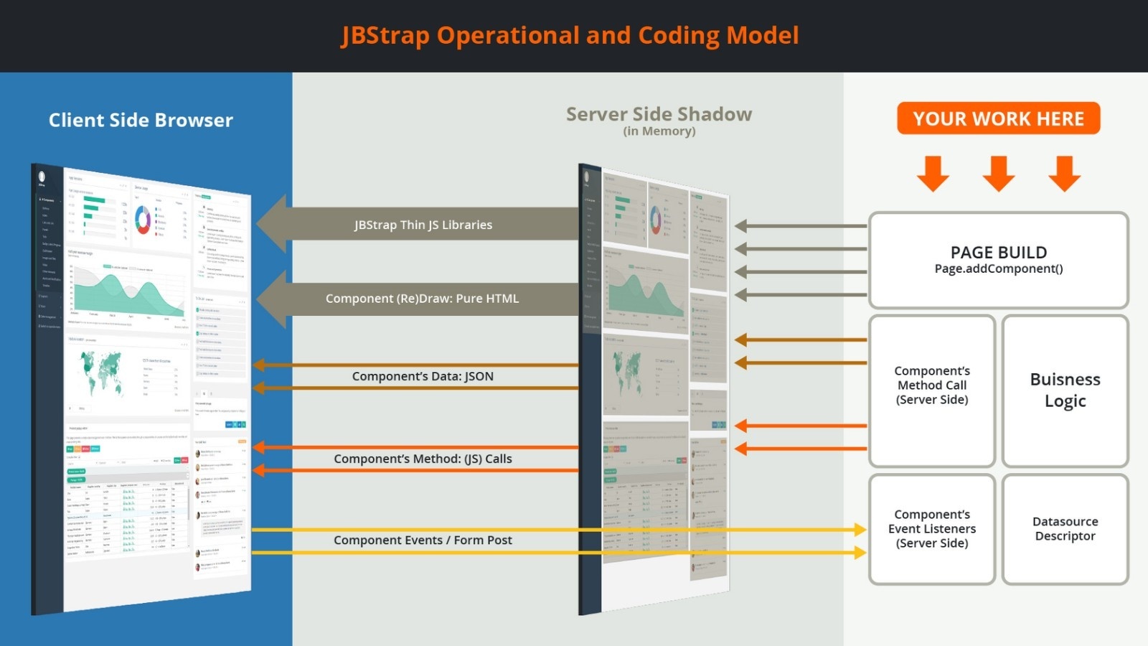1148x646 pixels.
Task: Click the Server Side Shadow heading
Action: click(659, 114)
